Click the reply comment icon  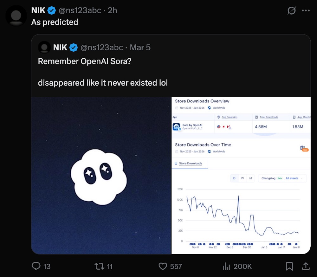(x=36, y=266)
